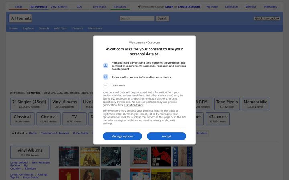
Task: Click the Latest Added link
Action: (x=19, y=162)
